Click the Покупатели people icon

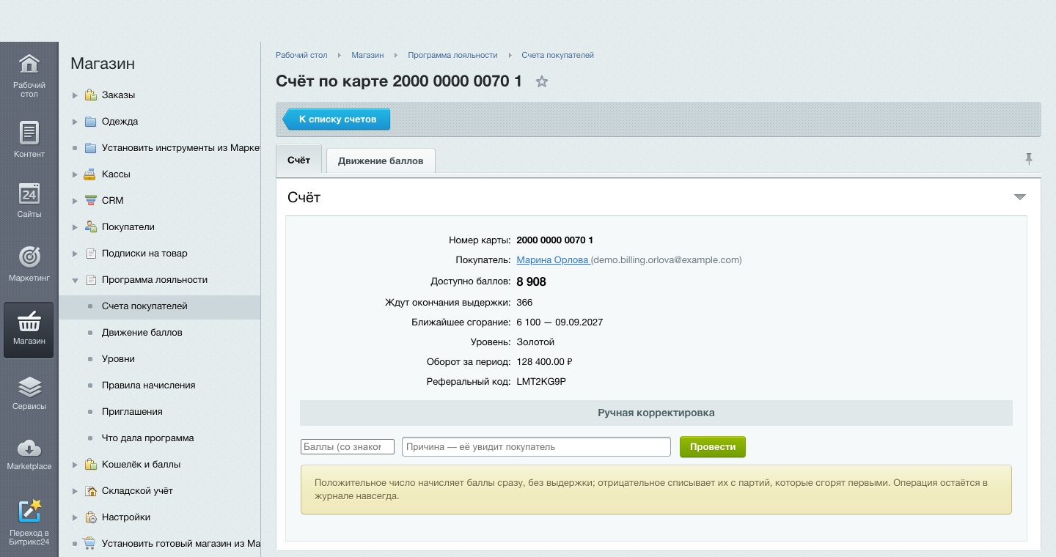pos(90,227)
